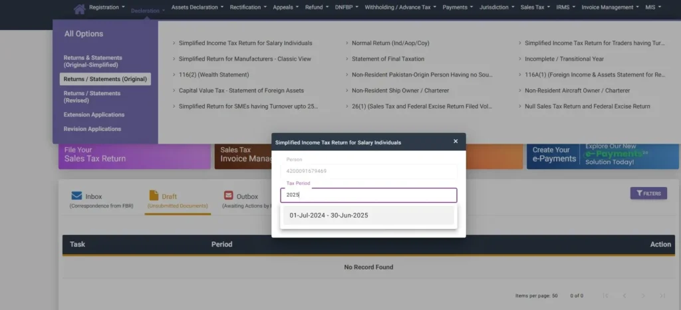
Task: Open the Rectification dropdown
Action: pyautogui.click(x=249, y=7)
